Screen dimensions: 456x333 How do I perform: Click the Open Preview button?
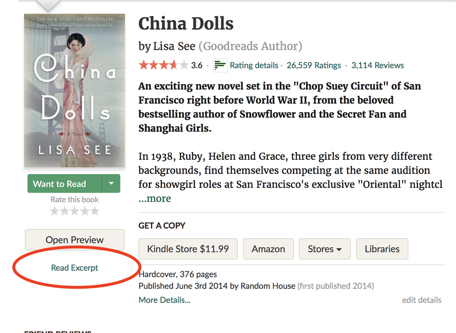[74, 240]
